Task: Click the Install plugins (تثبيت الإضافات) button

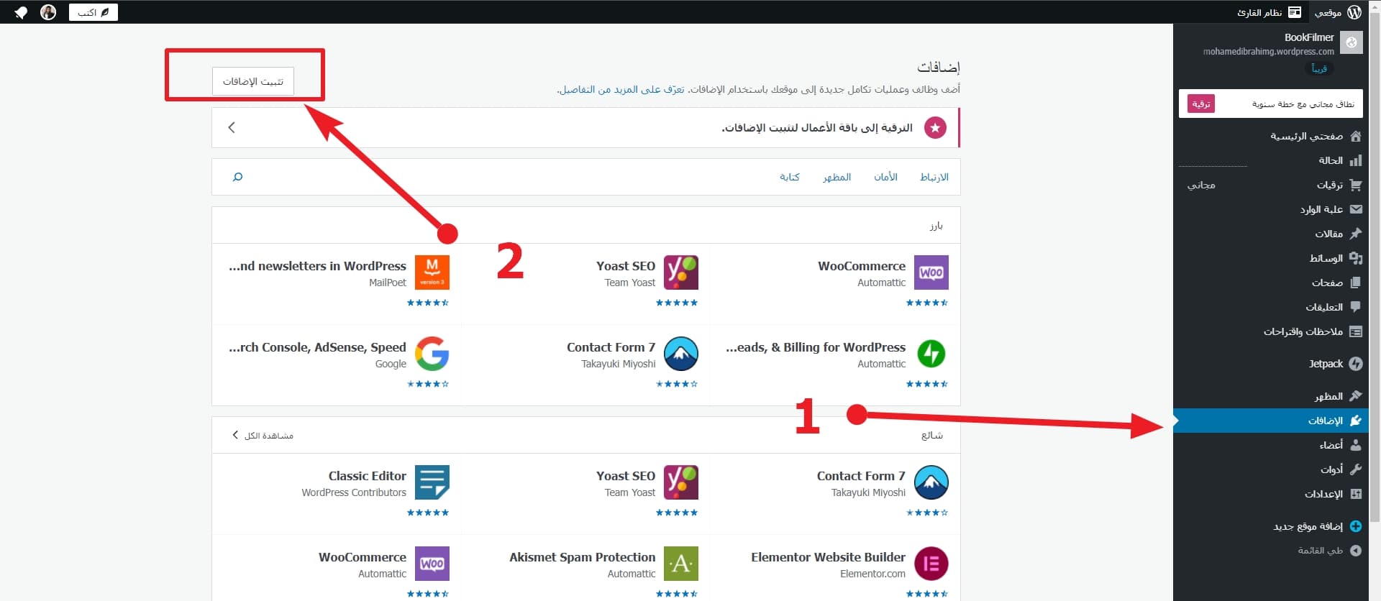Action: [253, 81]
